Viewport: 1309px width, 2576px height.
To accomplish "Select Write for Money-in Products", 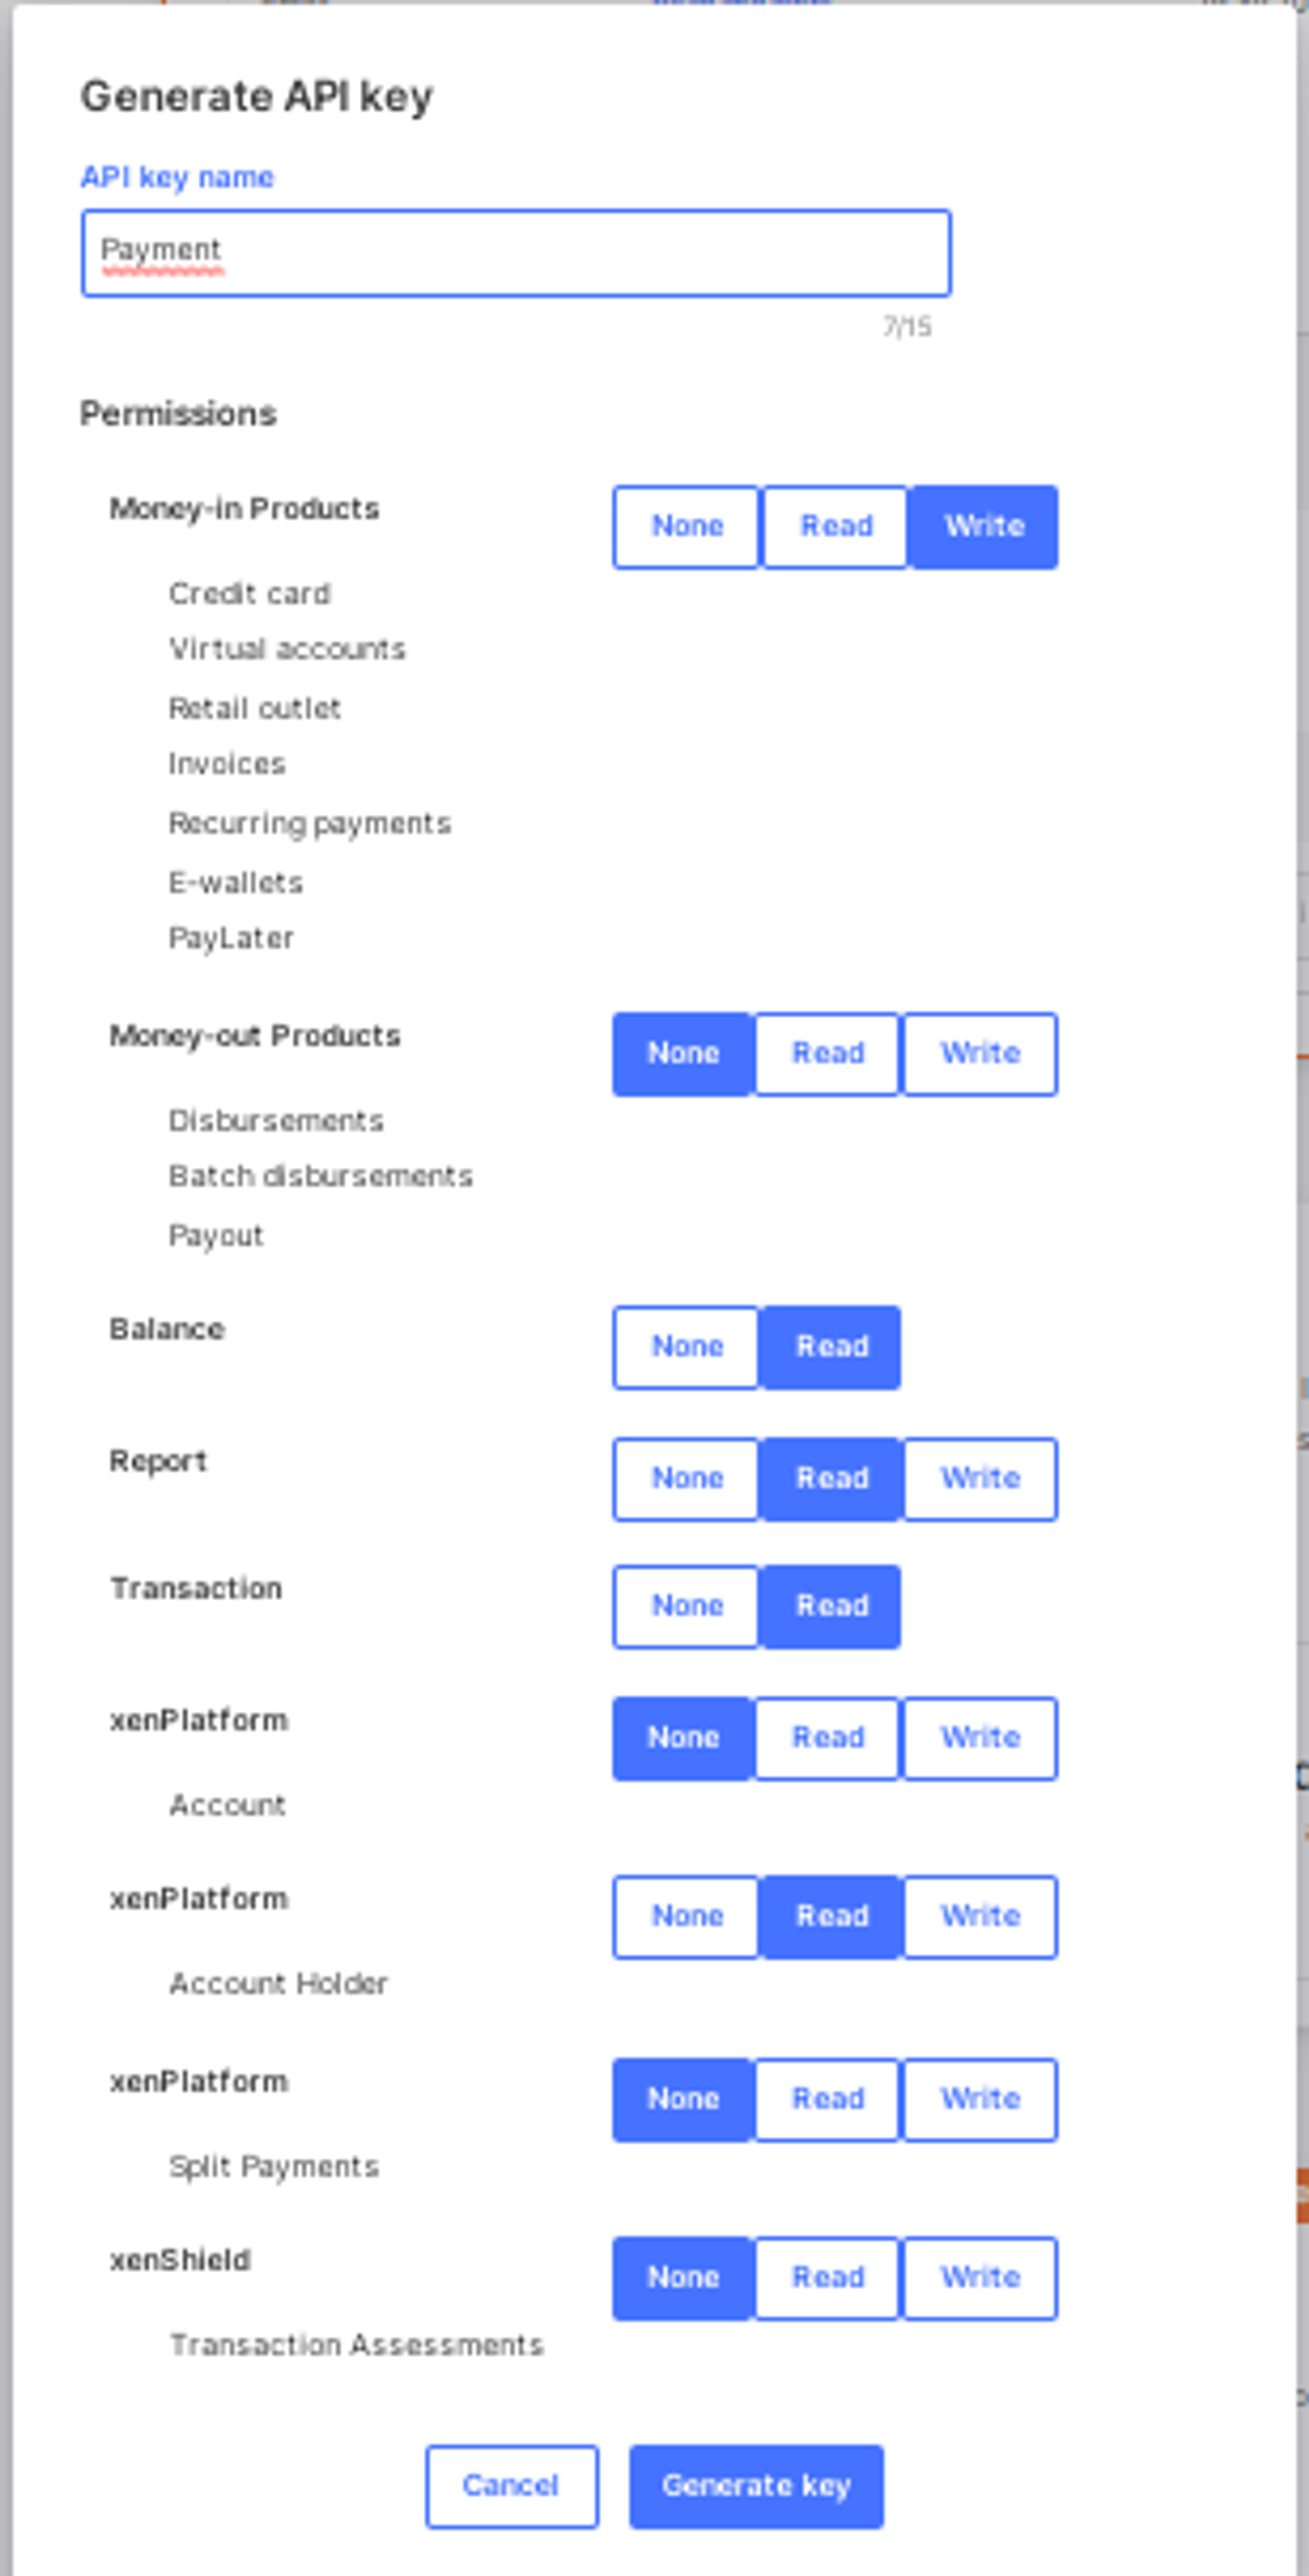I will click(x=983, y=527).
